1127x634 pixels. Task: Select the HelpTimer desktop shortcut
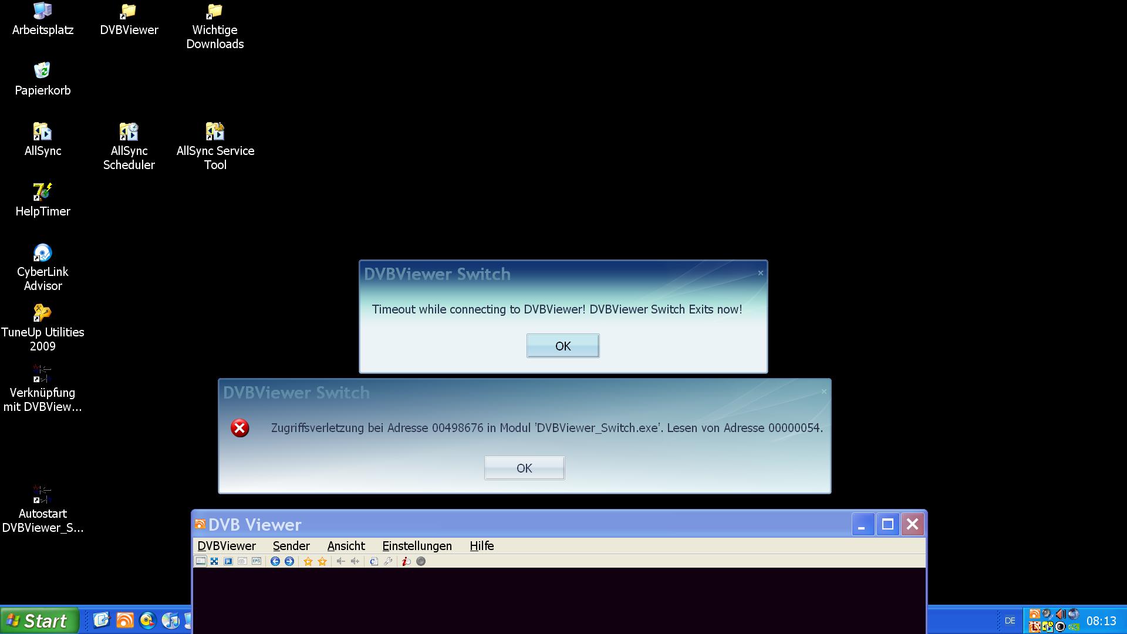(x=42, y=200)
